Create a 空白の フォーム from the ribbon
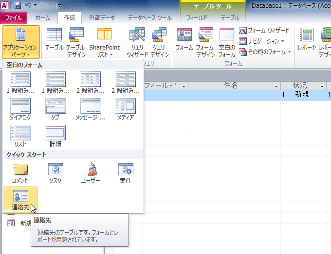 pyautogui.click(x=227, y=42)
